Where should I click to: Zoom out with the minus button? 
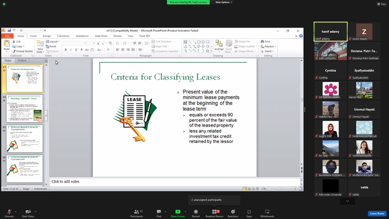pos(270,189)
